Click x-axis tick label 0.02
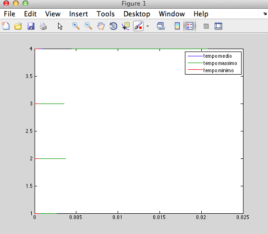The image size is (268, 234). click(x=201, y=217)
